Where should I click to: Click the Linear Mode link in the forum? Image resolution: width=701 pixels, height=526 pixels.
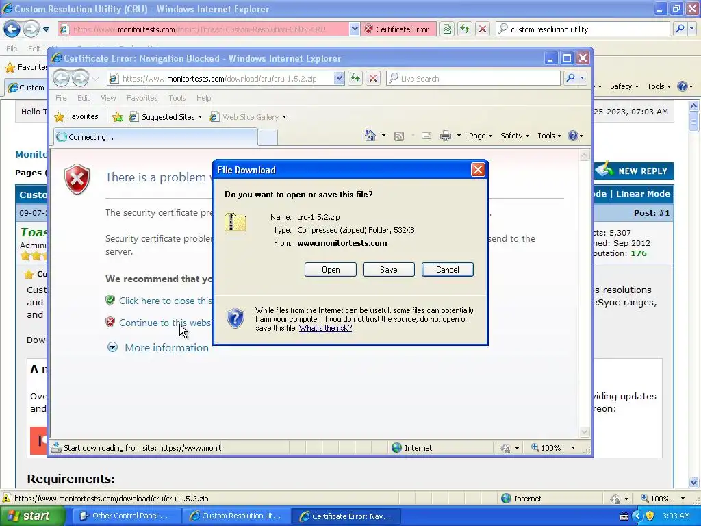tap(643, 194)
